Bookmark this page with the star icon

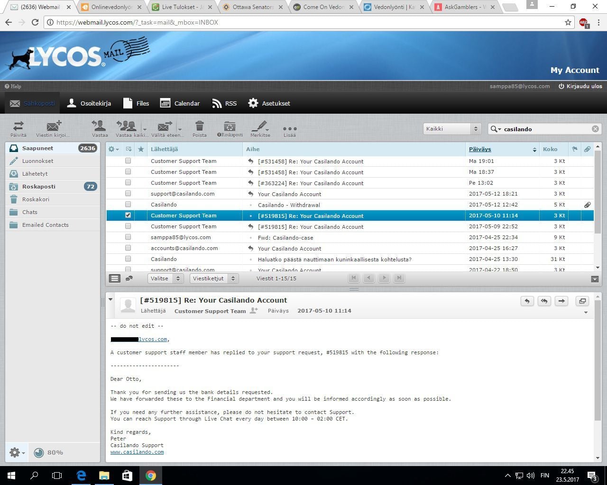point(568,22)
